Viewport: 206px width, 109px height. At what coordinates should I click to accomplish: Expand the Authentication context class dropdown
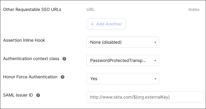123,61
